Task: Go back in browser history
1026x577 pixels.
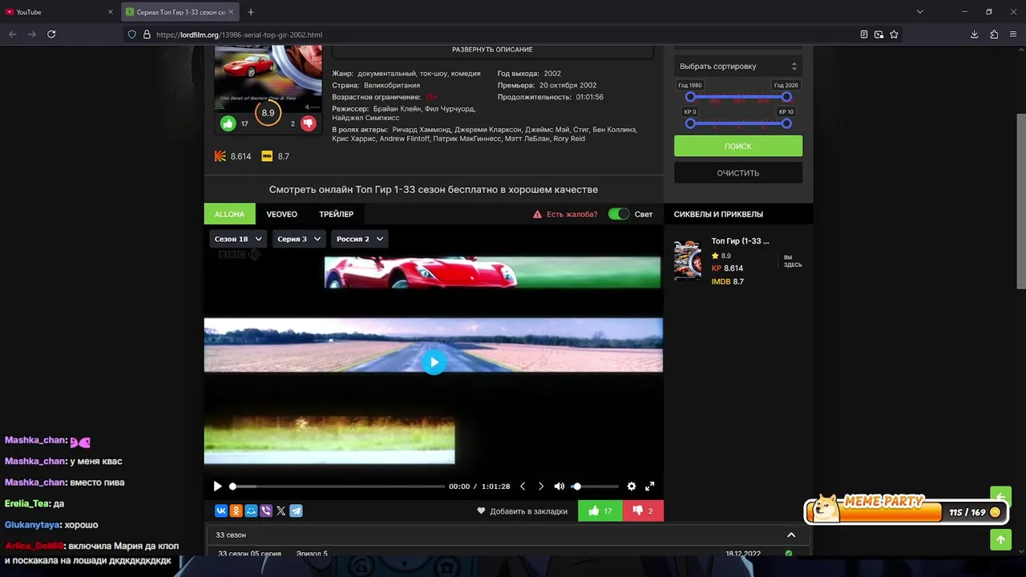Action: click(x=12, y=34)
